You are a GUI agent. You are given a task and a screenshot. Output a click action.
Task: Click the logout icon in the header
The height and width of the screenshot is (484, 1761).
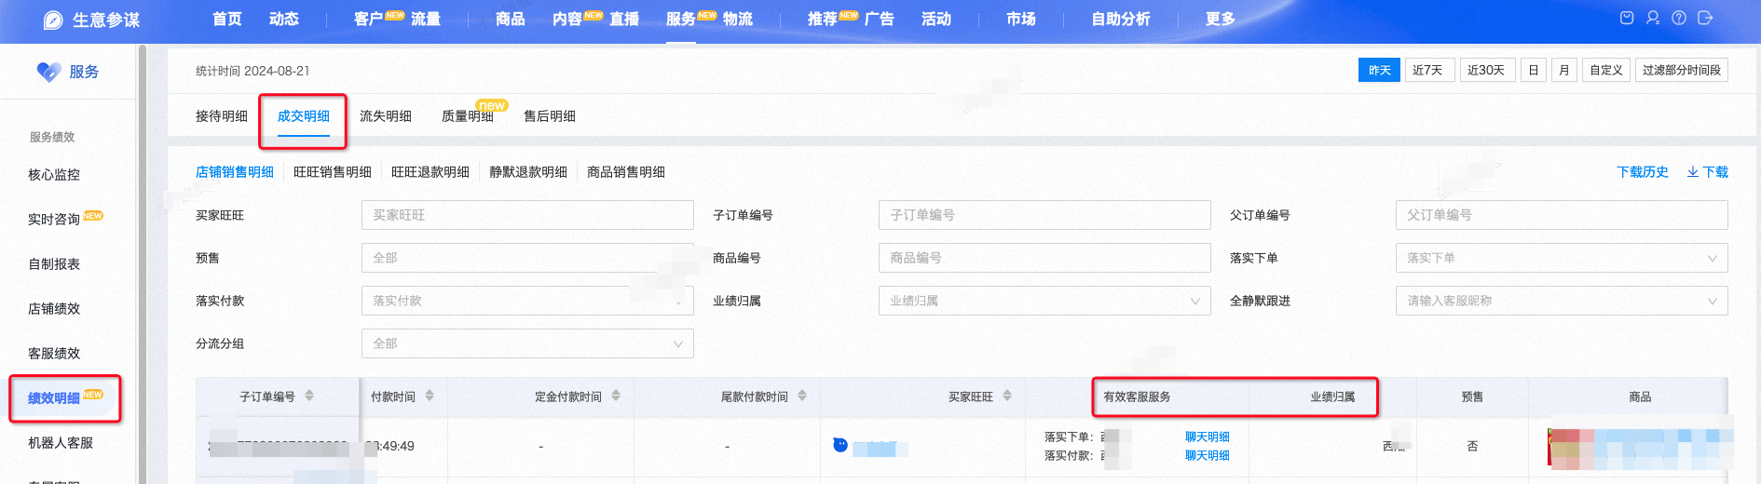pyautogui.click(x=1705, y=18)
